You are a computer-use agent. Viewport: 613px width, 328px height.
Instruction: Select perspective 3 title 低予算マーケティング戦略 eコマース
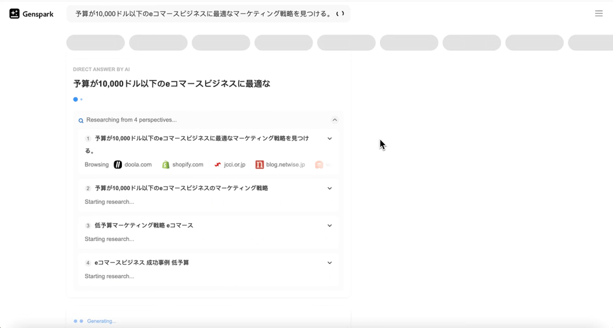pos(144,226)
